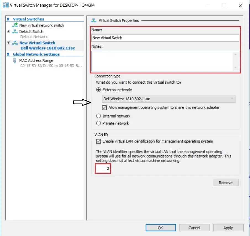Select MAC Address Range in the tree
250x236 pixels.
click(x=36, y=60)
